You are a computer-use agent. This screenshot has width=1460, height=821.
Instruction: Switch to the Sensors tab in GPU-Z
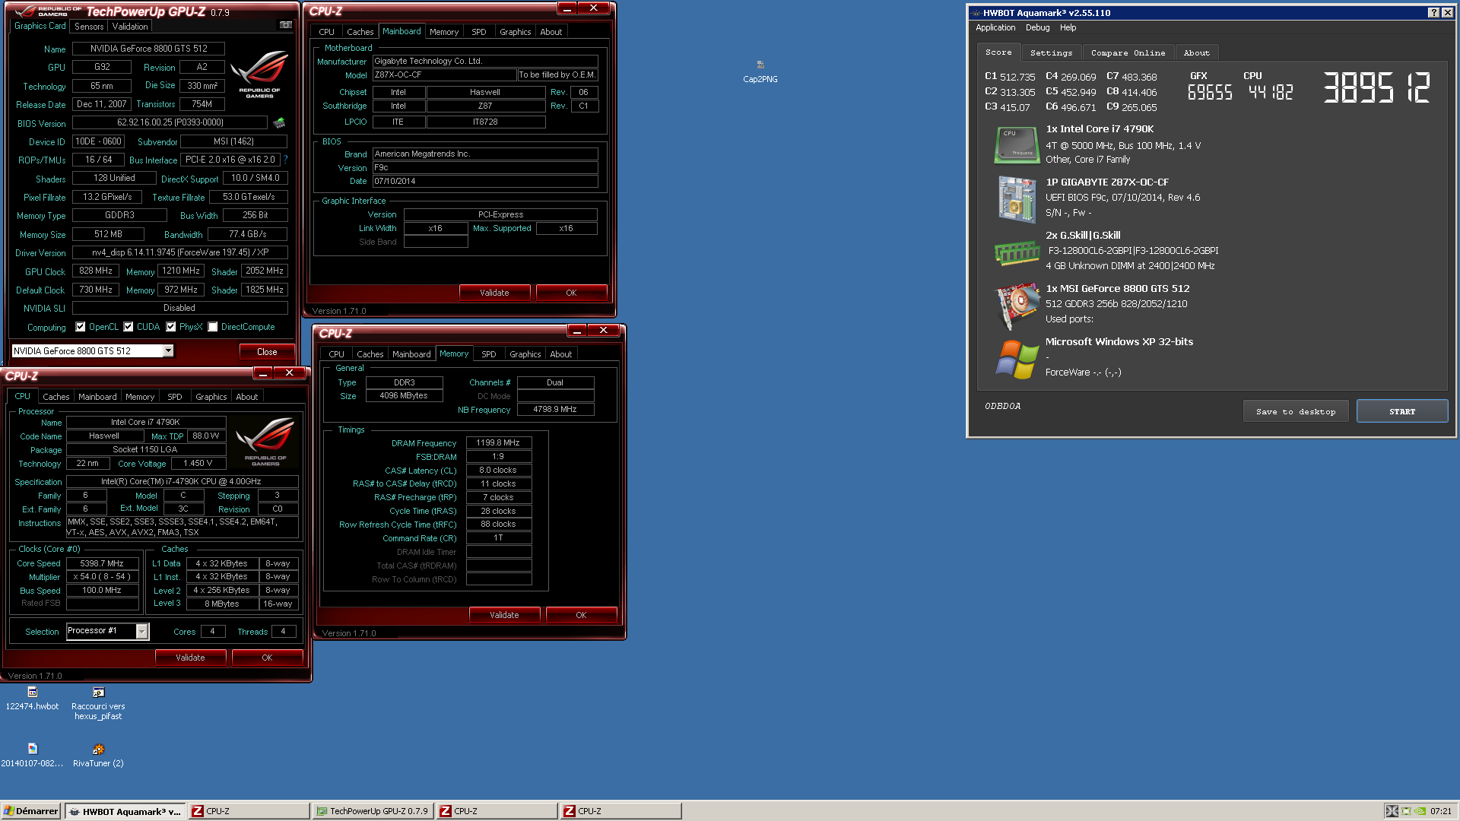click(89, 26)
